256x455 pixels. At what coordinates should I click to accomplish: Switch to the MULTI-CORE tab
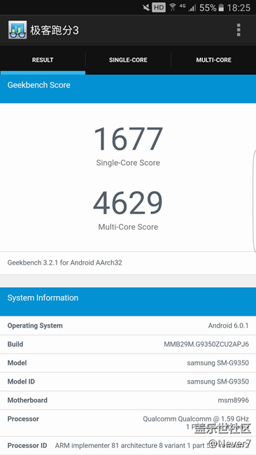(213, 60)
